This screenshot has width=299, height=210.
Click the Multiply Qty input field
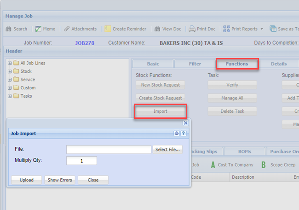point(81,161)
